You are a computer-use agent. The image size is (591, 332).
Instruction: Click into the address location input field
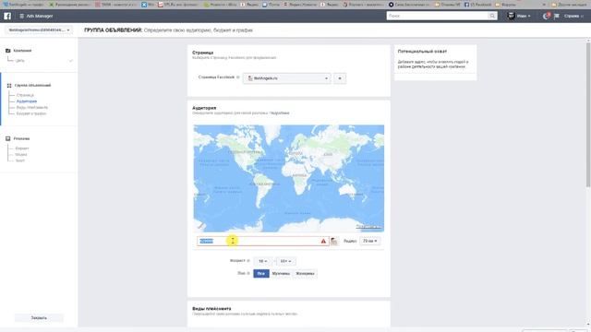tap(262, 241)
